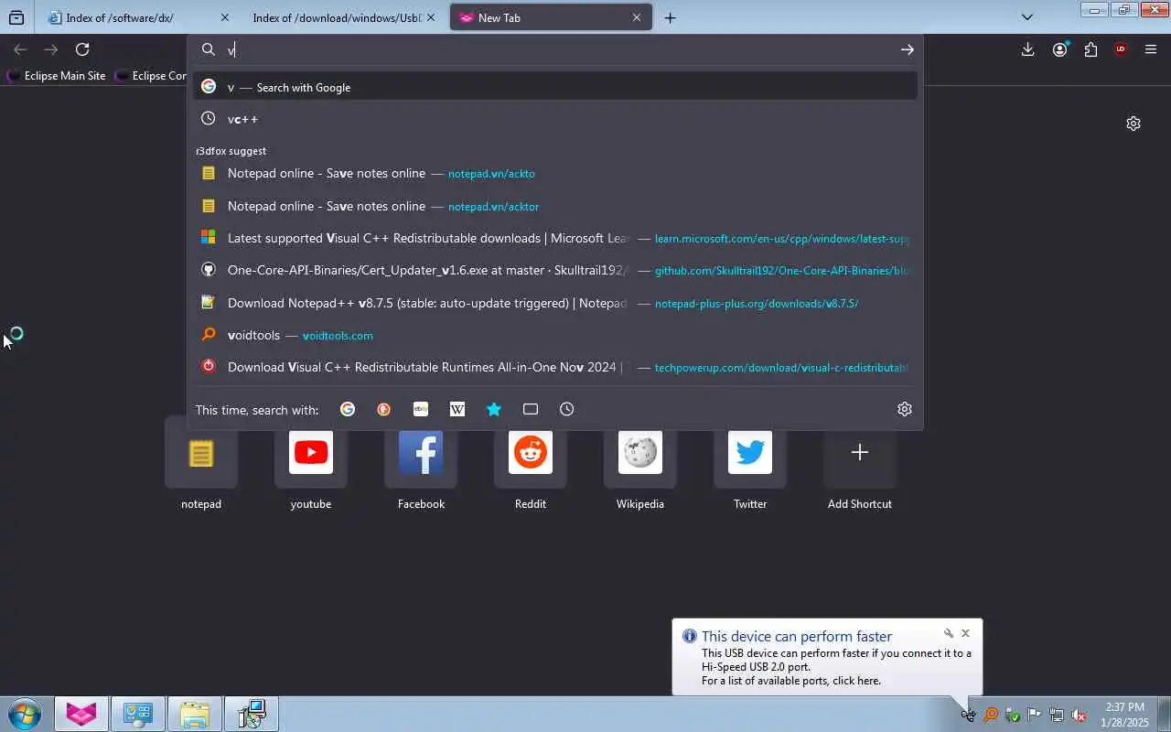Search this time in open Tabs
Screen dimensions: 1171x732
[531, 409]
